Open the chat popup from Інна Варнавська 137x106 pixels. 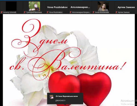(x=65, y=99)
